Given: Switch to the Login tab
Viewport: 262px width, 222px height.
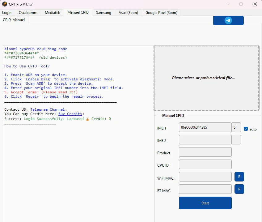Looking at the screenshot, I should [x=7, y=13].
